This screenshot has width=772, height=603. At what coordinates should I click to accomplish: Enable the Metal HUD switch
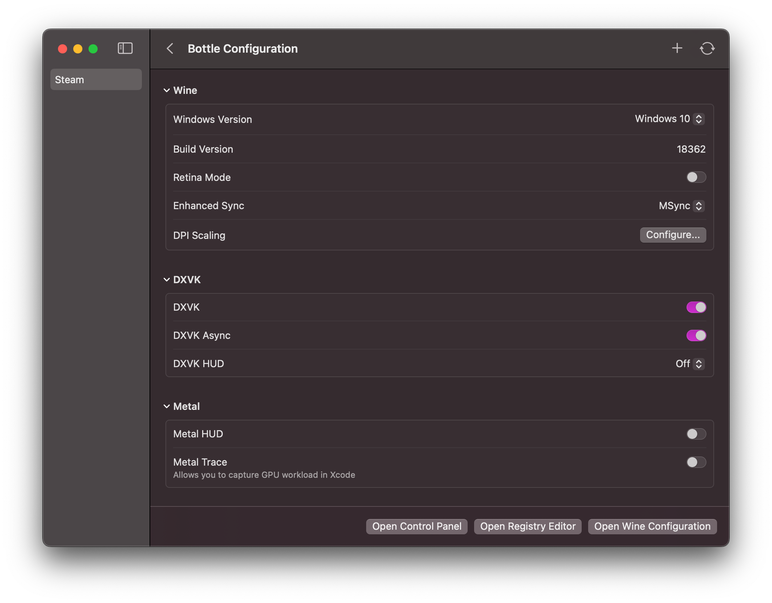tap(696, 434)
